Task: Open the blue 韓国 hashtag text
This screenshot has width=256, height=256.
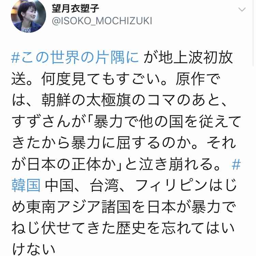Action: (26, 185)
